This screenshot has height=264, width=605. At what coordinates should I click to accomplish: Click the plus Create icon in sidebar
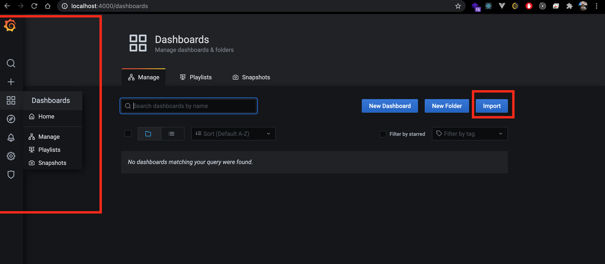coord(11,82)
